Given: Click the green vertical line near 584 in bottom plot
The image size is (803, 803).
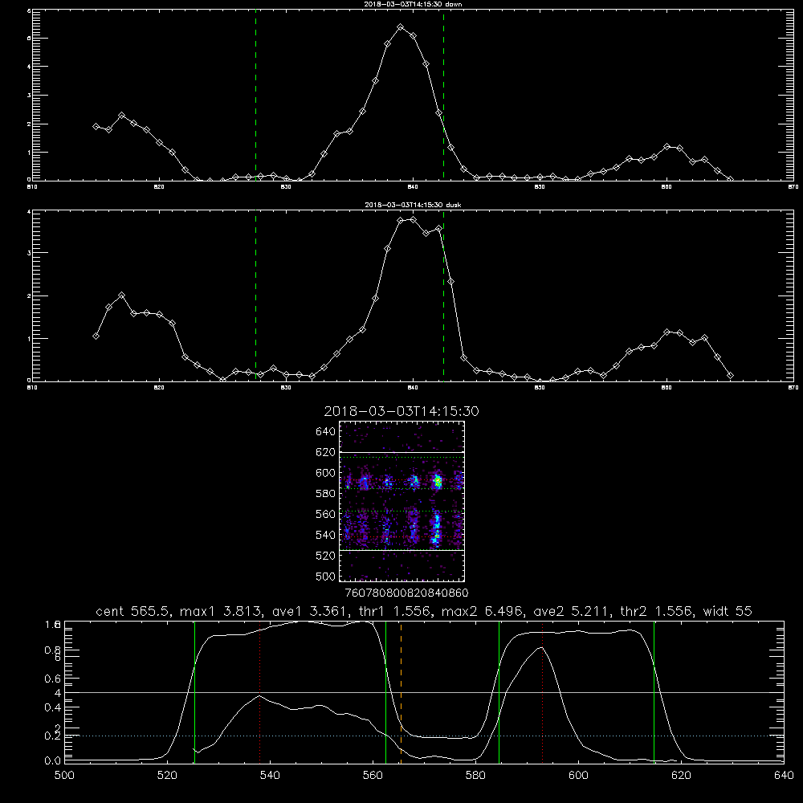Looking at the screenshot, I should pyautogui.click(x=499, y=692).
